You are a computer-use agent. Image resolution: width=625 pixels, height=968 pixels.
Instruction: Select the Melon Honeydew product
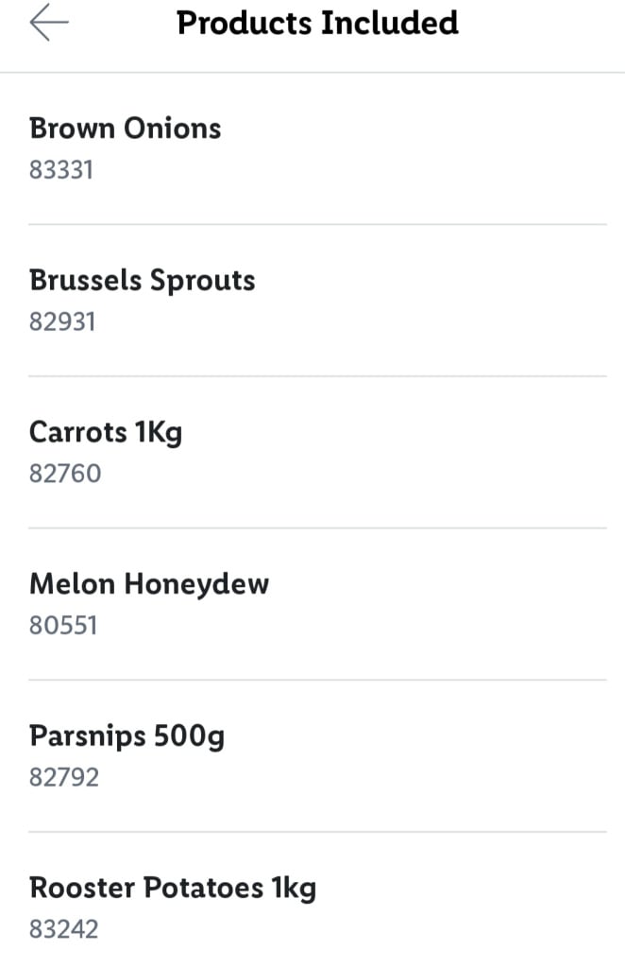312,602
